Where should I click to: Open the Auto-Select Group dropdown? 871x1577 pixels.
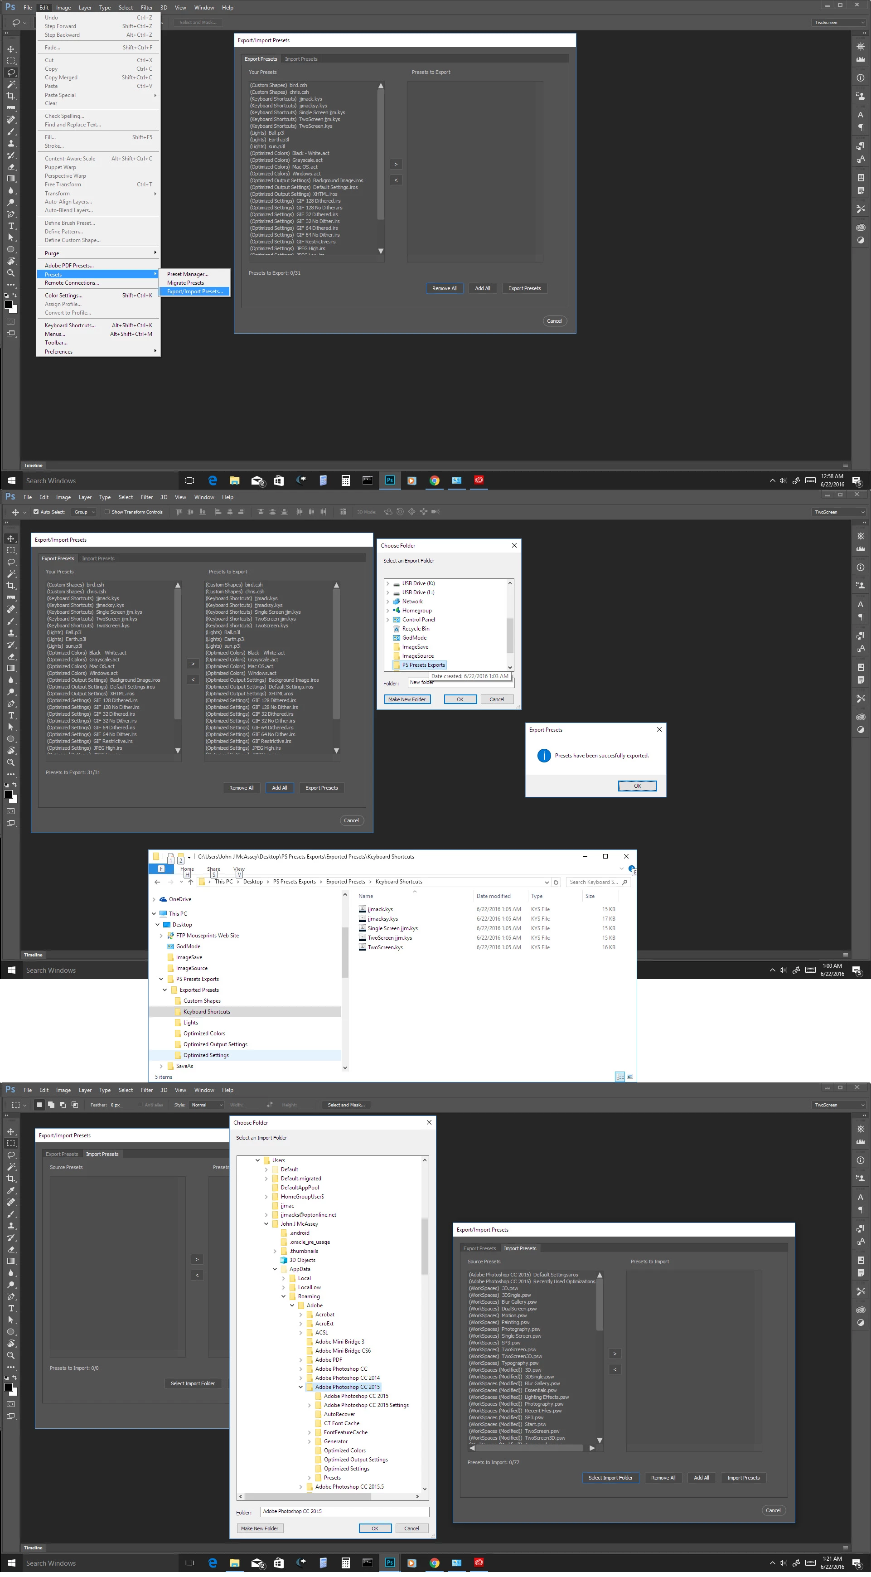click(84, 512)
